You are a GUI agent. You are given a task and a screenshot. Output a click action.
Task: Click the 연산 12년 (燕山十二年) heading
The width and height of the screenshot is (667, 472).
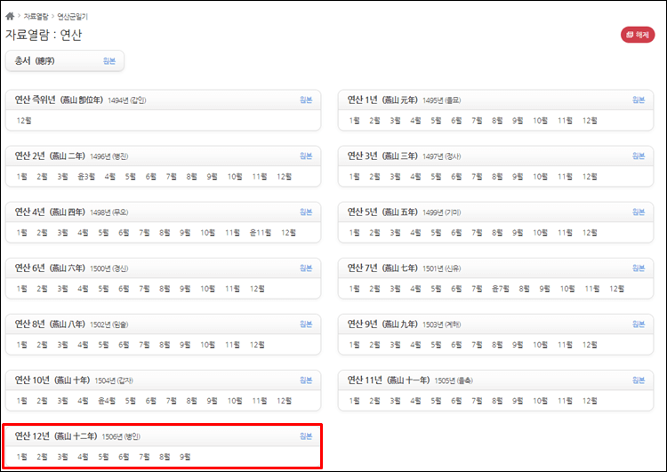[x=56, y=436]
